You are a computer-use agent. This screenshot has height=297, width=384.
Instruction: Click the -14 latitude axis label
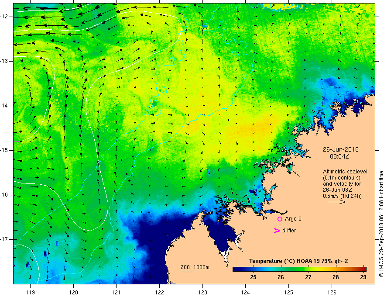coord(5,106)
